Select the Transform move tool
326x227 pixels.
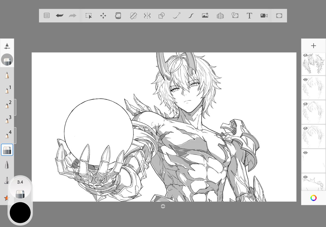[x=103, y=16]
